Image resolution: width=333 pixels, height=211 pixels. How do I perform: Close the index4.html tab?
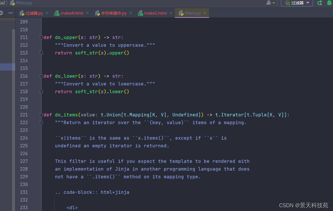pyautogui.click(x=87, y=13)
